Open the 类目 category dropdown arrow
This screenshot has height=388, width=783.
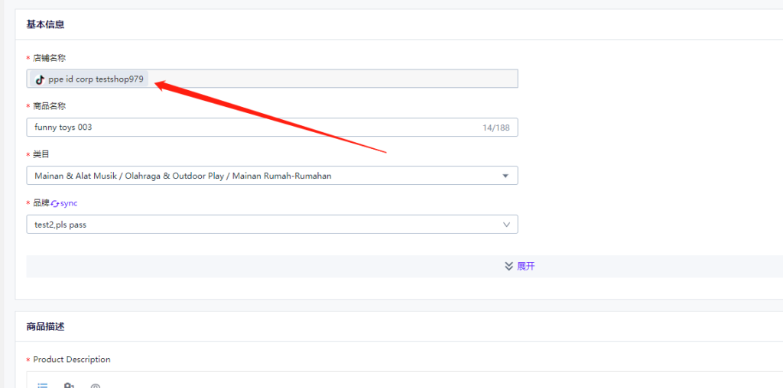click(505, 176)
